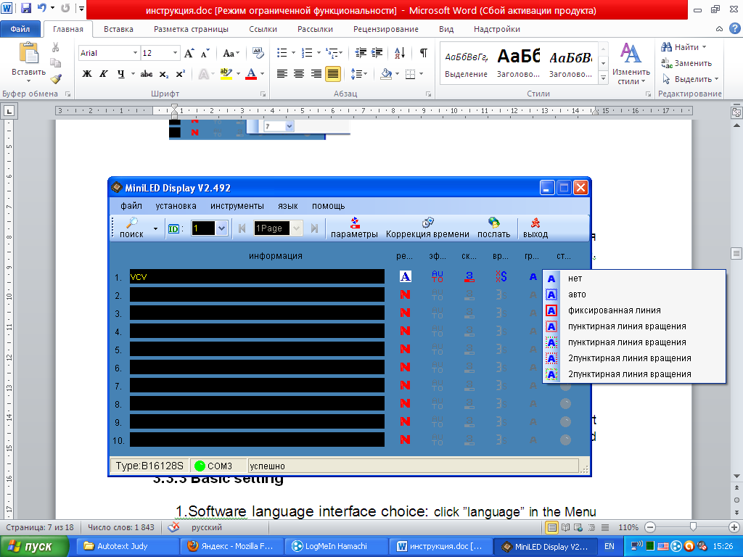Click the increase indent icon

(377, 52)
